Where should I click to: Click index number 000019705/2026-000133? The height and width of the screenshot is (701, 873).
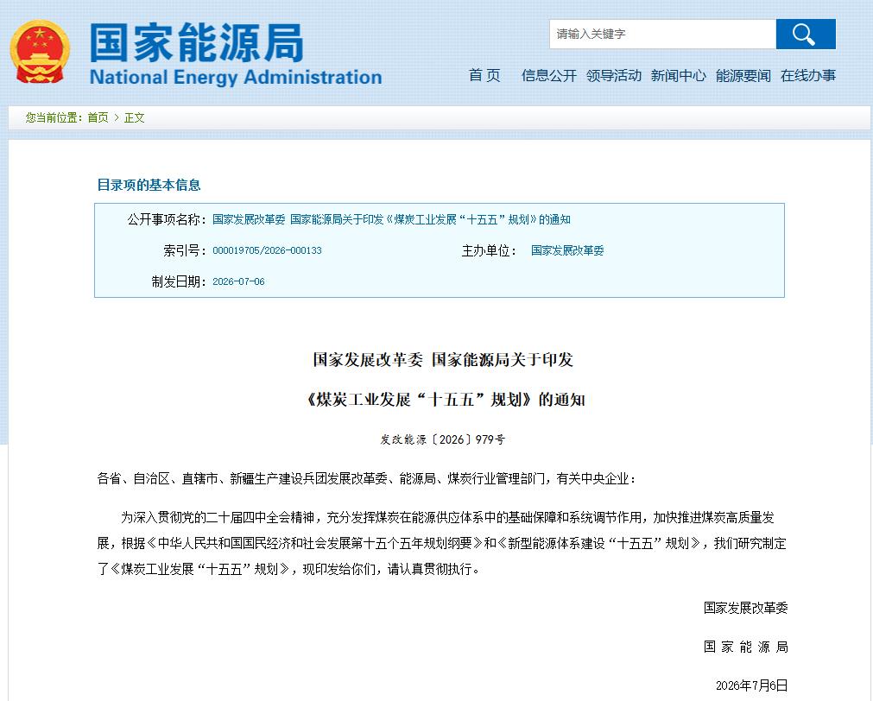coord(267,250)
